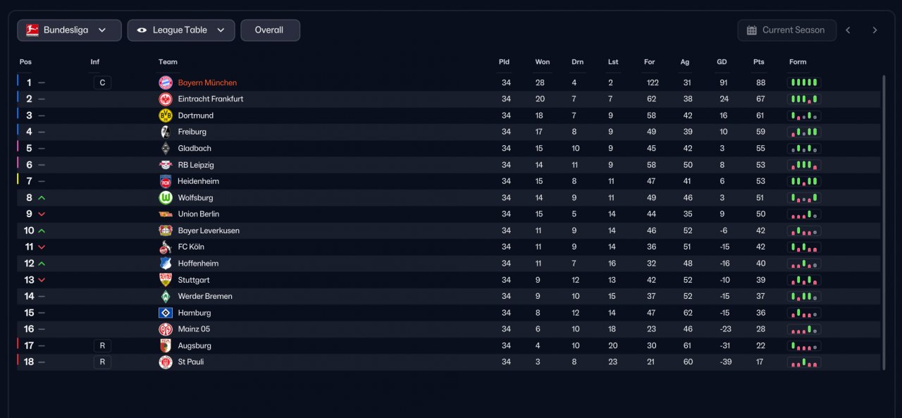The height and width of the screenshot is (418, 902).
Task: Click the table's vertical scrollbar
Action: point(884,222)
